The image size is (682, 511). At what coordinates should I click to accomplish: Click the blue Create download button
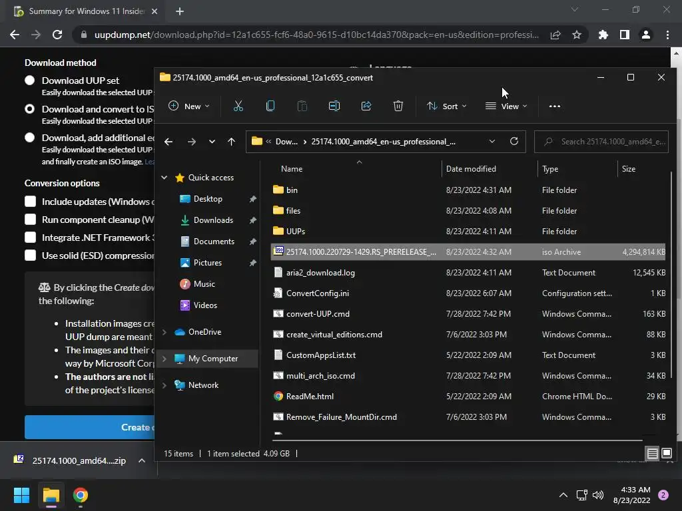[x=90, y=427]
